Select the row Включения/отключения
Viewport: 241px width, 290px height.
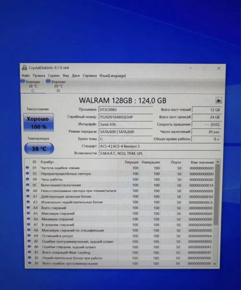(x=120, y=185)
